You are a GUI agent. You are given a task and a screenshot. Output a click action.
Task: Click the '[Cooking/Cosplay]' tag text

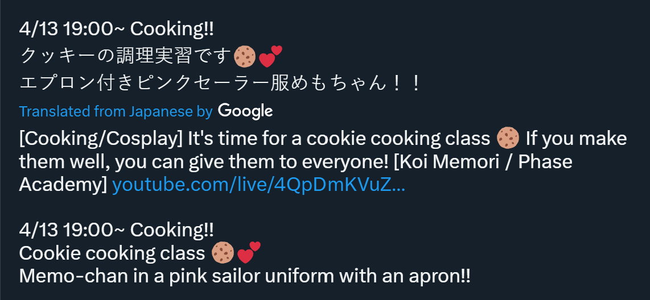(x=101, y=139)
